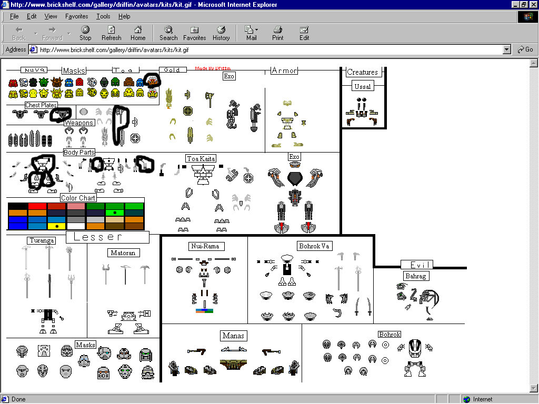Pick the white swatch in the Color Chart
Image resolution: width=539 pixels, height=404 pixels.
pyautogui.click(x=76, y=226)
